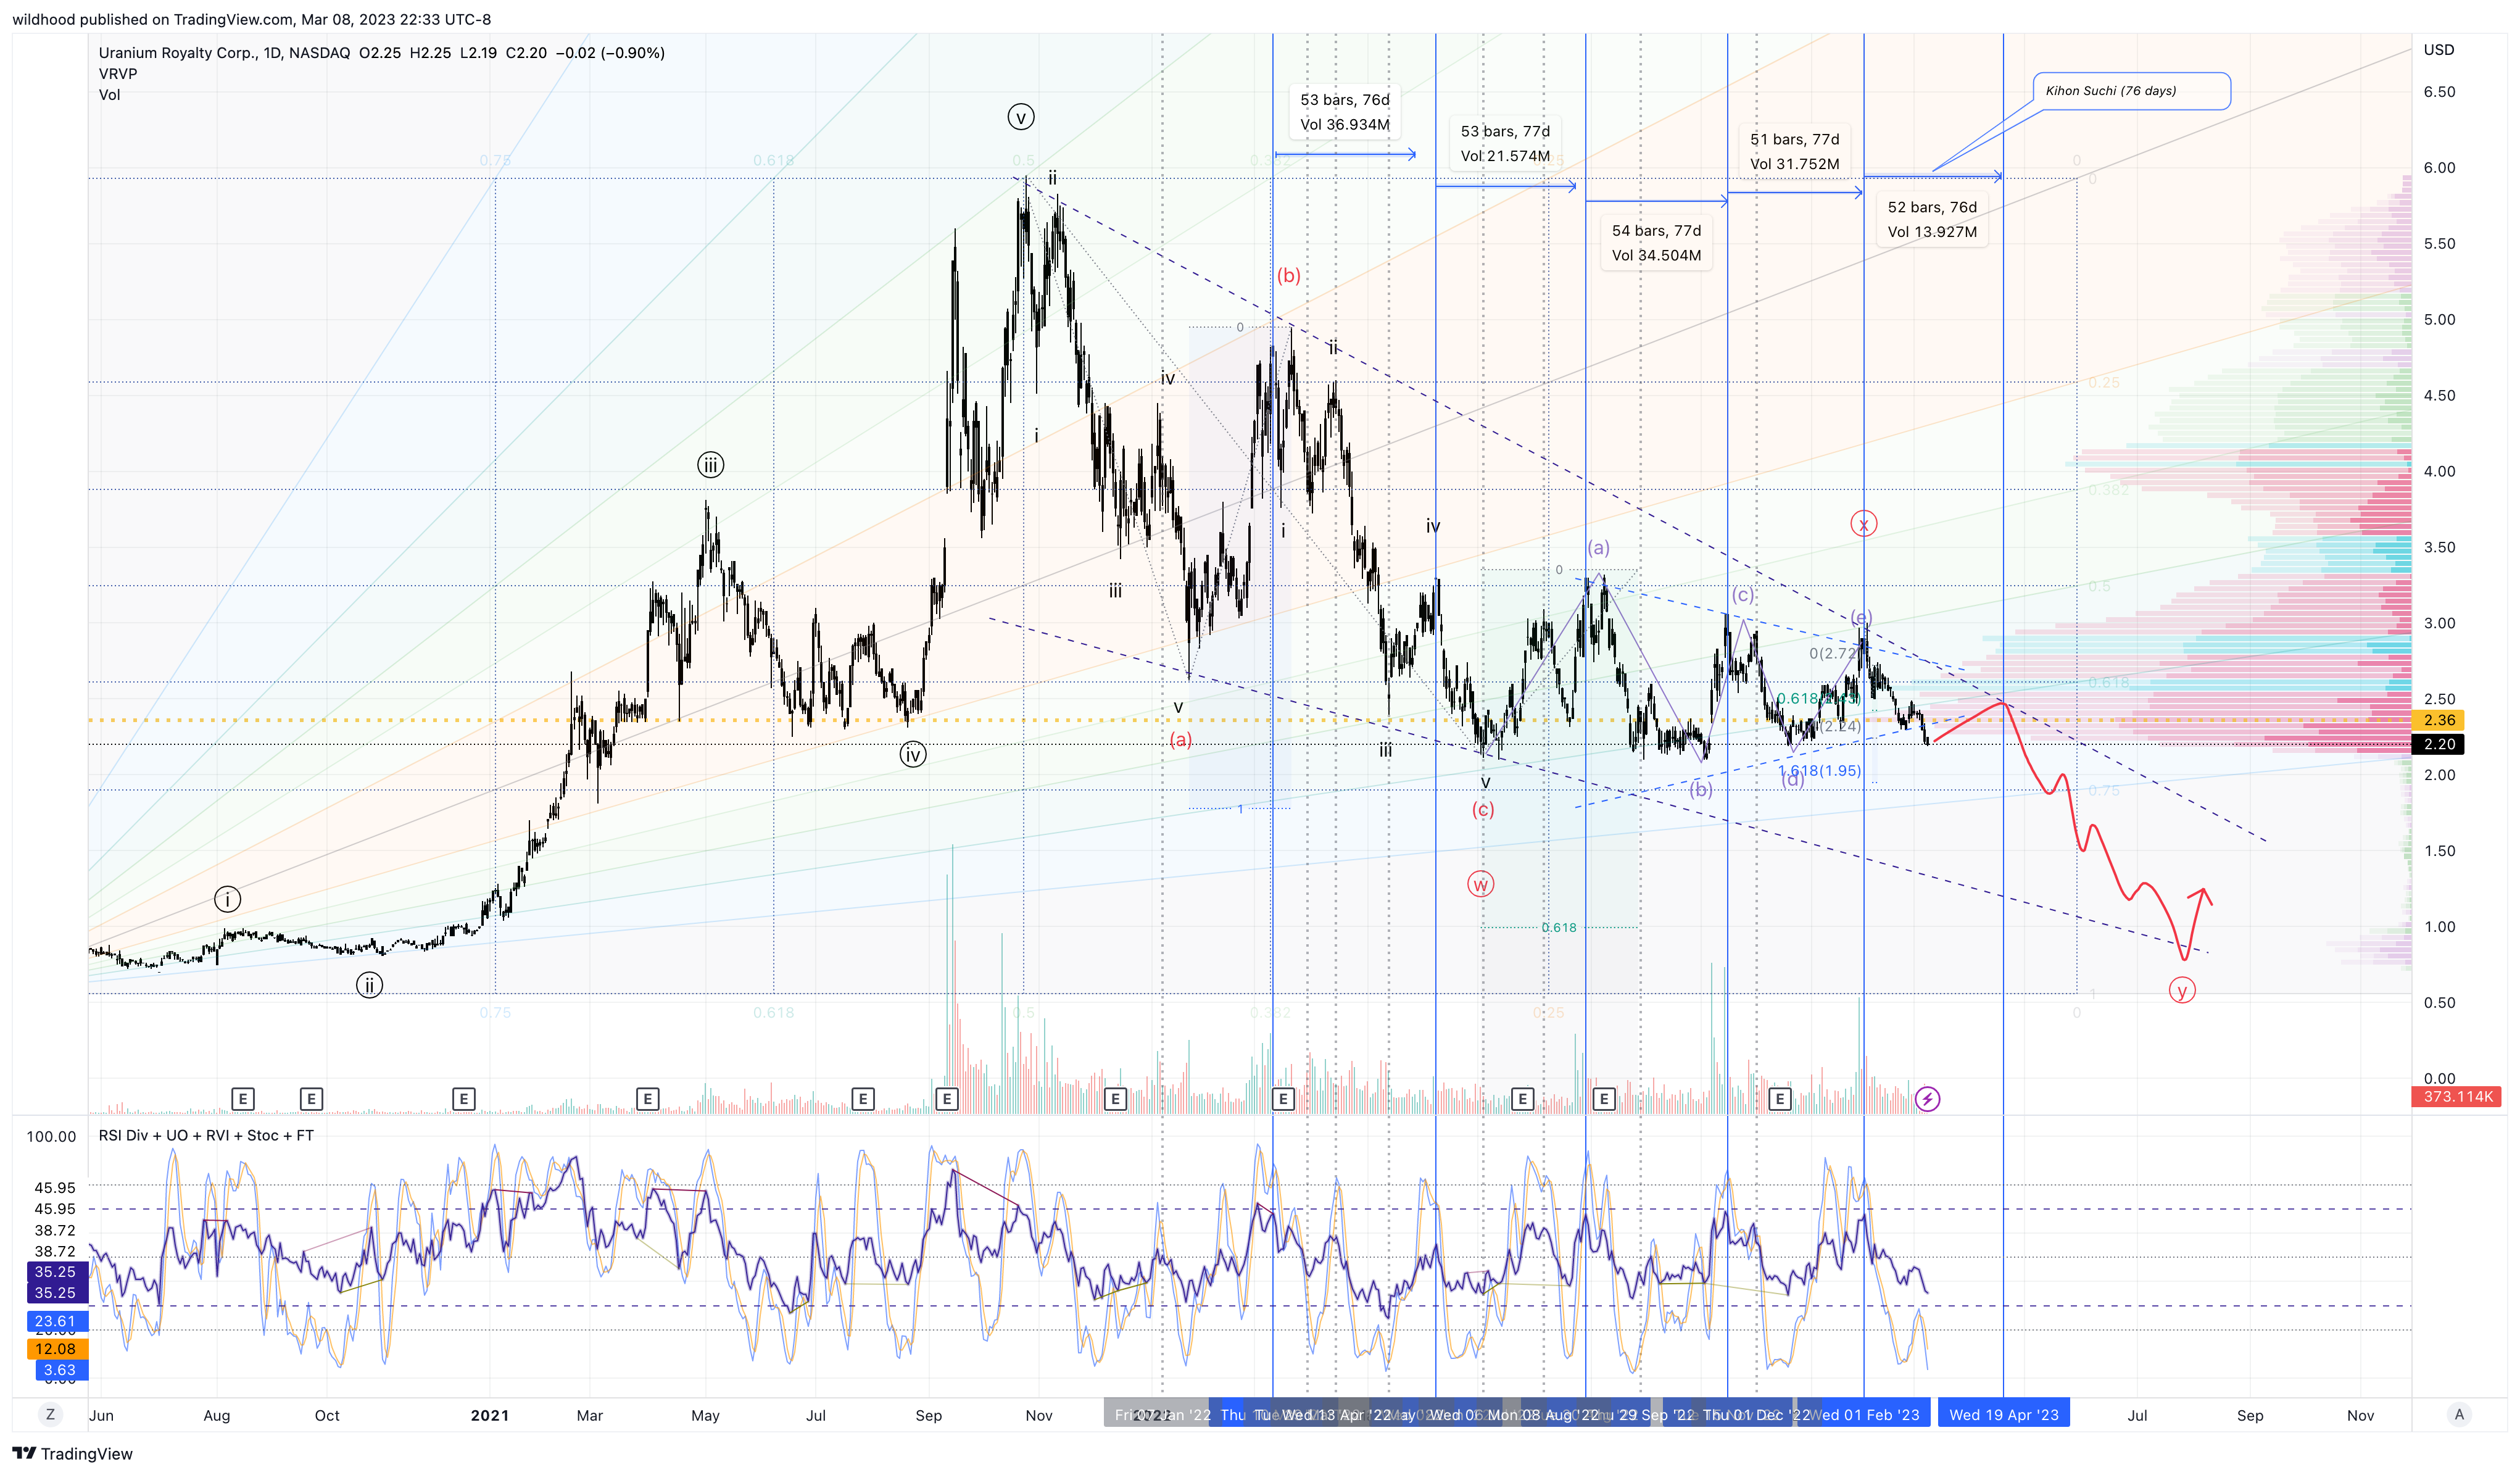The height and width of the screenshot is (1475, 2520).
Task: Click the RSI Div + UO + RVI legend
Action: pyautogui.click(x=206, y=1135)
